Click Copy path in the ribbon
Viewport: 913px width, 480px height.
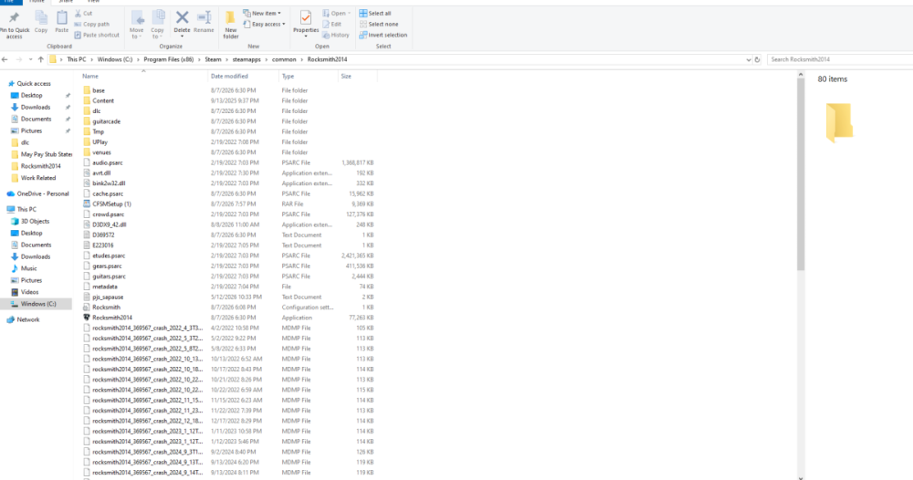coord(91,25)
